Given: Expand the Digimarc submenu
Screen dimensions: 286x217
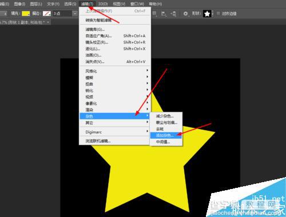Looking at the screenshot, I should click(x=115, y=132).
